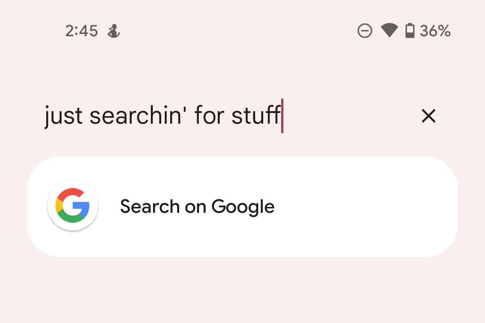Click the meditating figure notification icon

pos(114,31)
